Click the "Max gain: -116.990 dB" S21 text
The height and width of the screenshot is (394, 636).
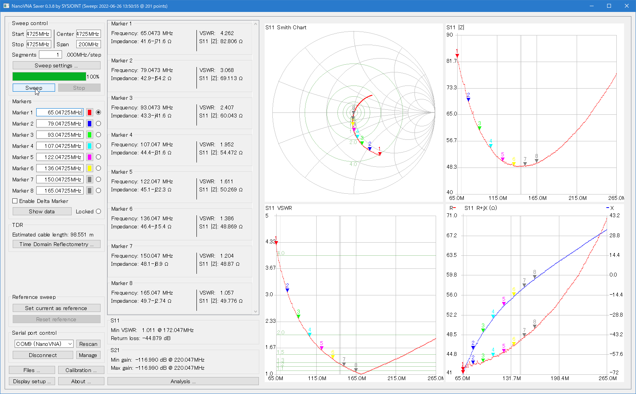pos(158,368)
